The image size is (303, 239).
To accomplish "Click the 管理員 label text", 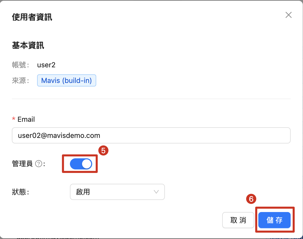I will (22, 164).
